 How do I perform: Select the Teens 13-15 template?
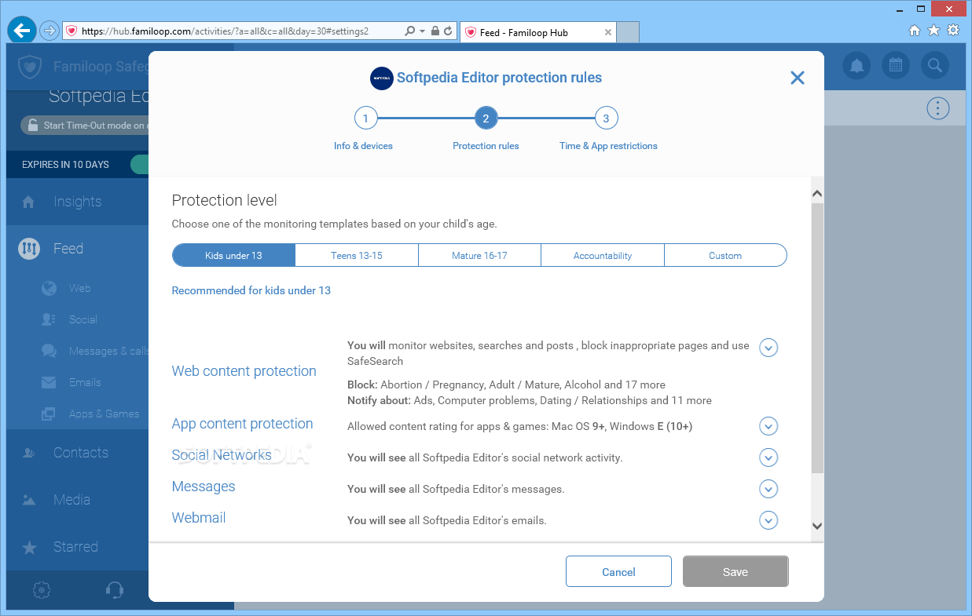tap(357, 255)
